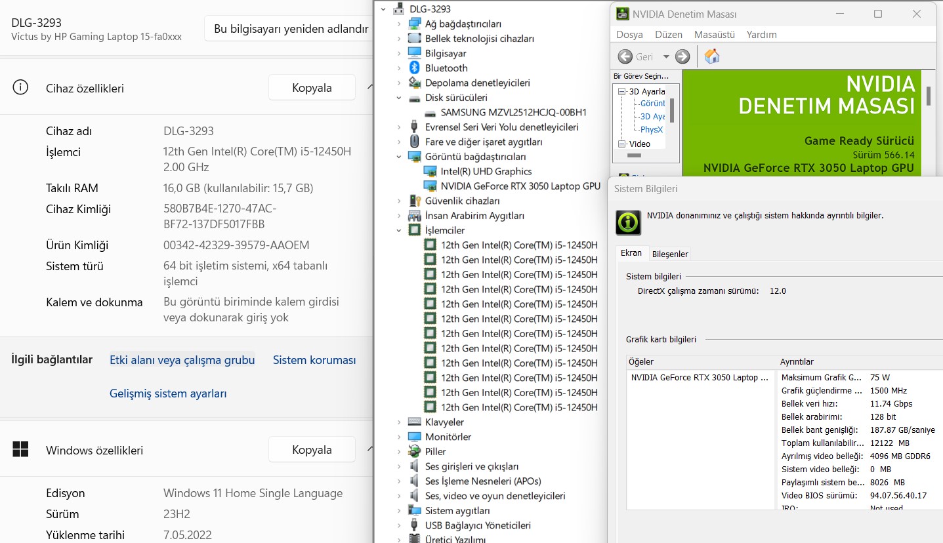Click the Piller battery icon

414,452
